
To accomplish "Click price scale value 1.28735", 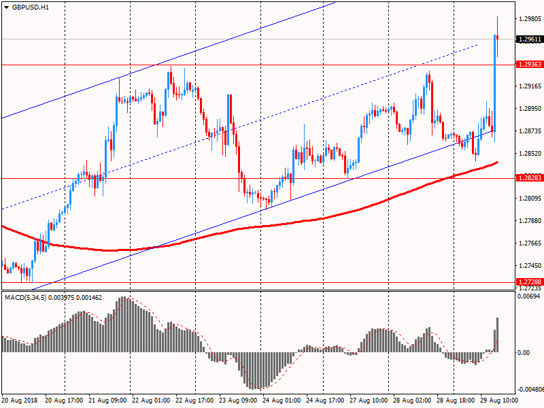I will (x=530, y=131).
